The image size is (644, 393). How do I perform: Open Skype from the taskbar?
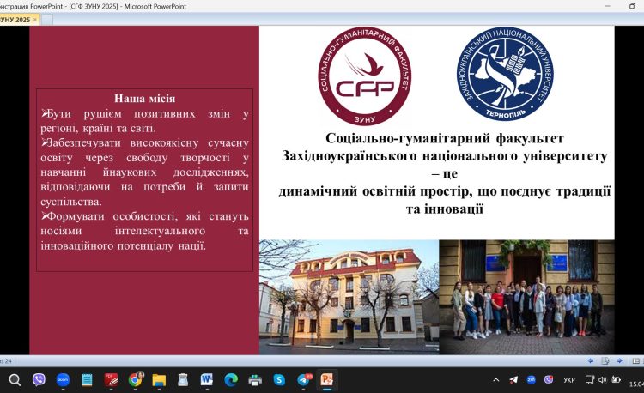279,380
